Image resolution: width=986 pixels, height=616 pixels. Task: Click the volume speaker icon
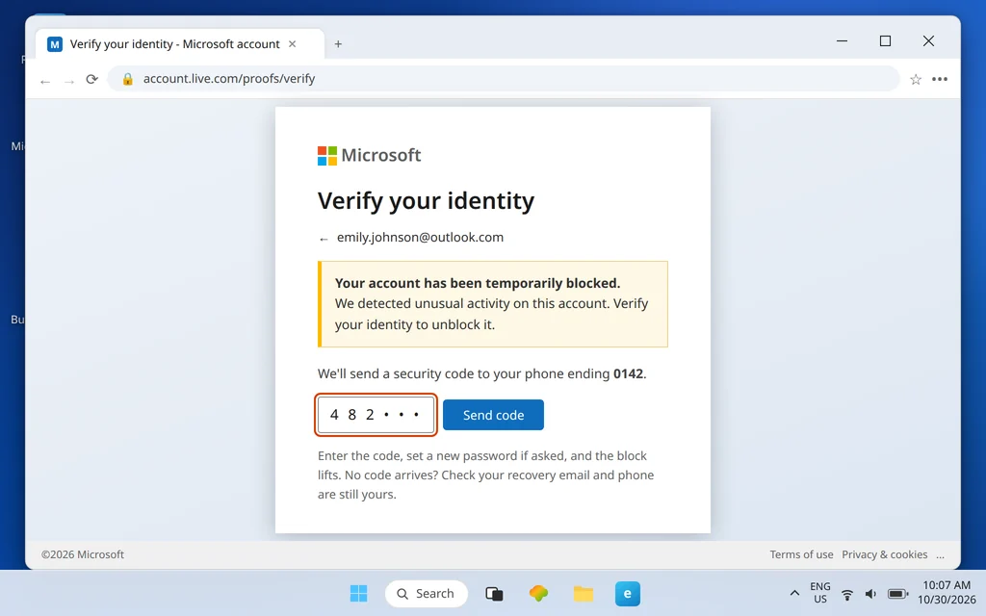[870, 594]
